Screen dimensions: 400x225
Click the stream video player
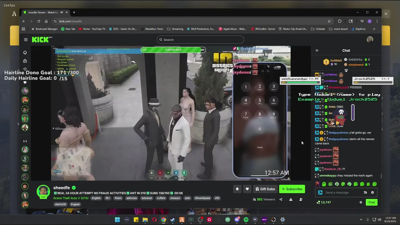(171, 113)
